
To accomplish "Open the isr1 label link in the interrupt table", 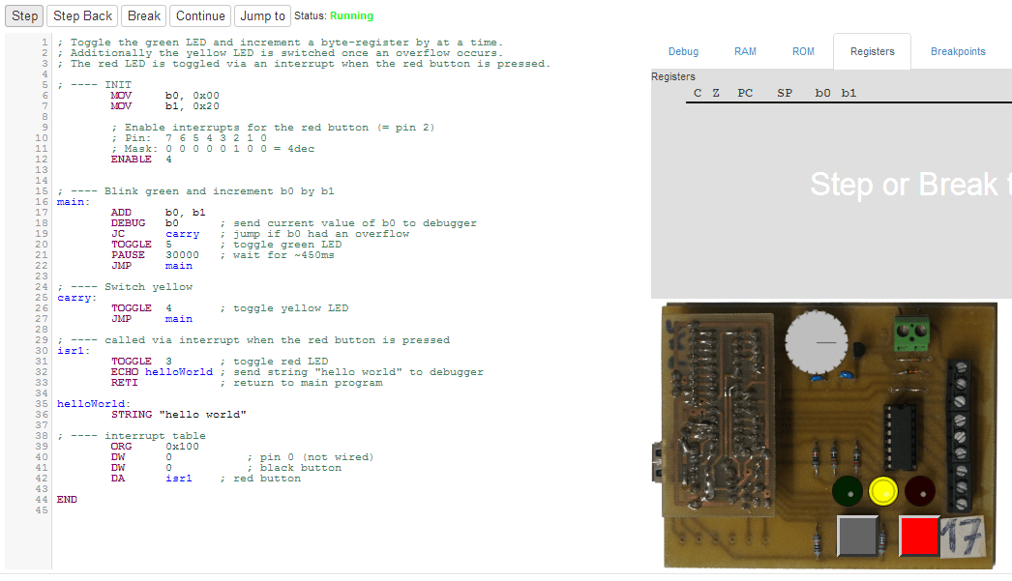I will tap(178, 478).
